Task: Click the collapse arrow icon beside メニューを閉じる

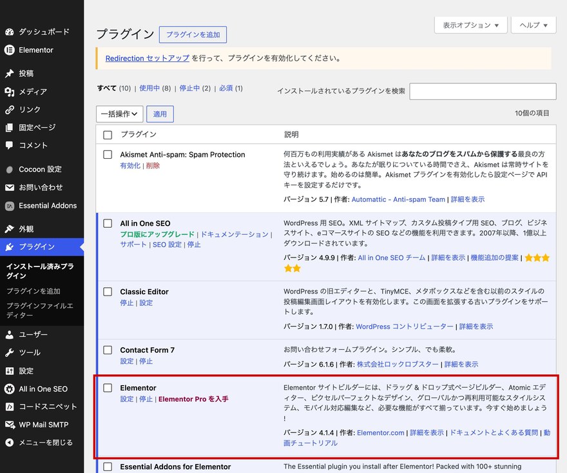Action: pyautogui.click(x=10, y=443)
